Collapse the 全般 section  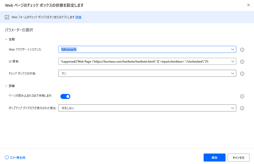pos(6,39)
